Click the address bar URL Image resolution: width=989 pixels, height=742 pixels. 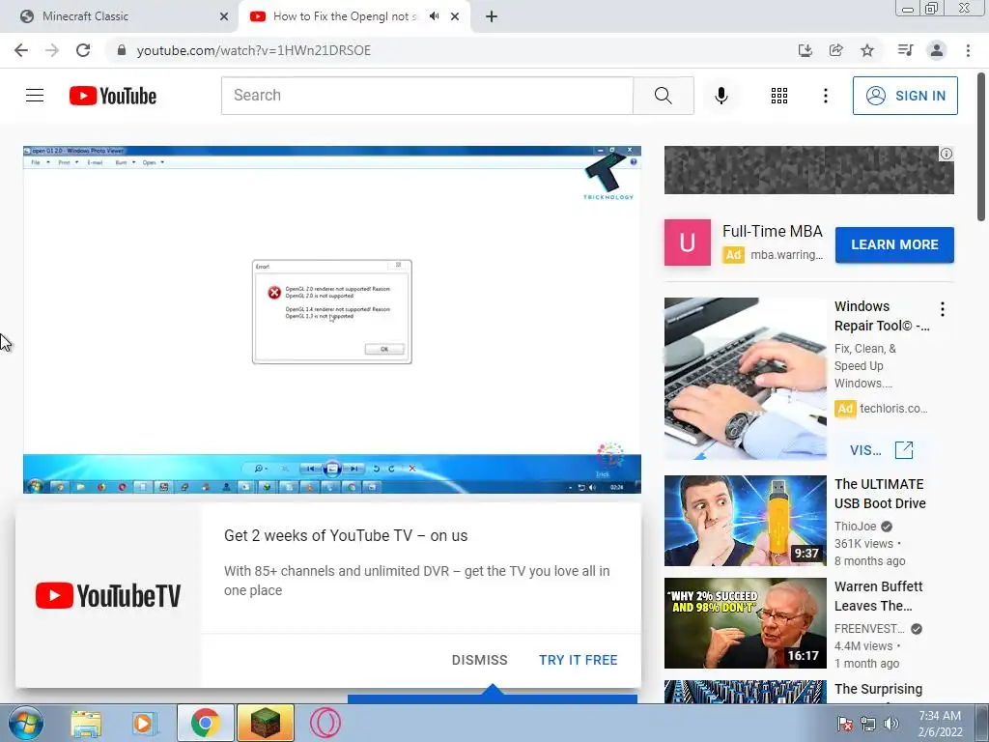pyautogui.click(x=254, y=50)
